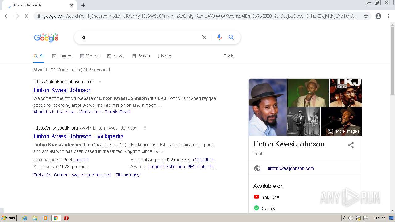Click the browser back arrow
Screen dimensions: 395x222
pos(7,16)
